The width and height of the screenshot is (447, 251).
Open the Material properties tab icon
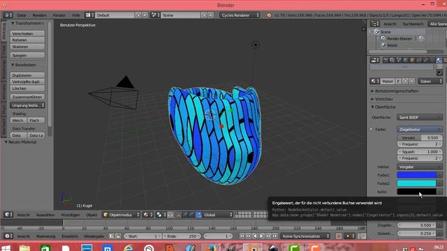439,60
